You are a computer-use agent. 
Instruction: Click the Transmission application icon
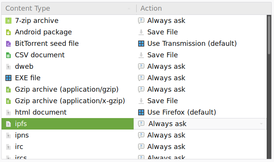(x=141, y=44)
